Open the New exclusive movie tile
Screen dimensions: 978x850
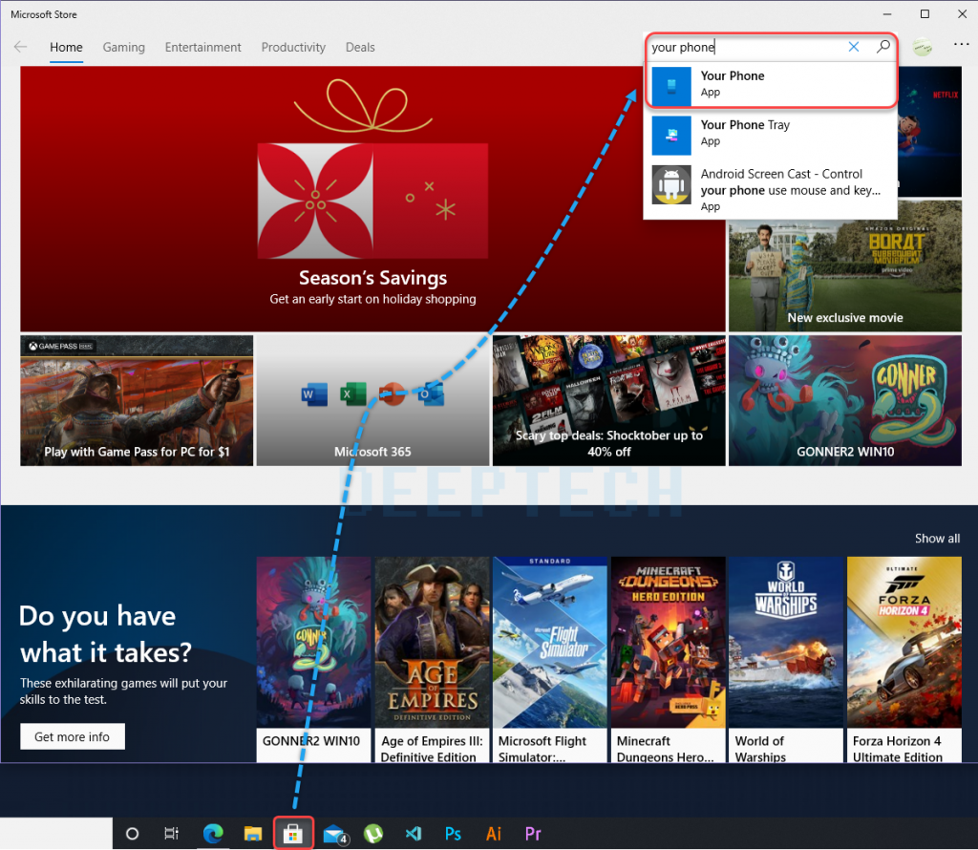(x=845, y=266)
